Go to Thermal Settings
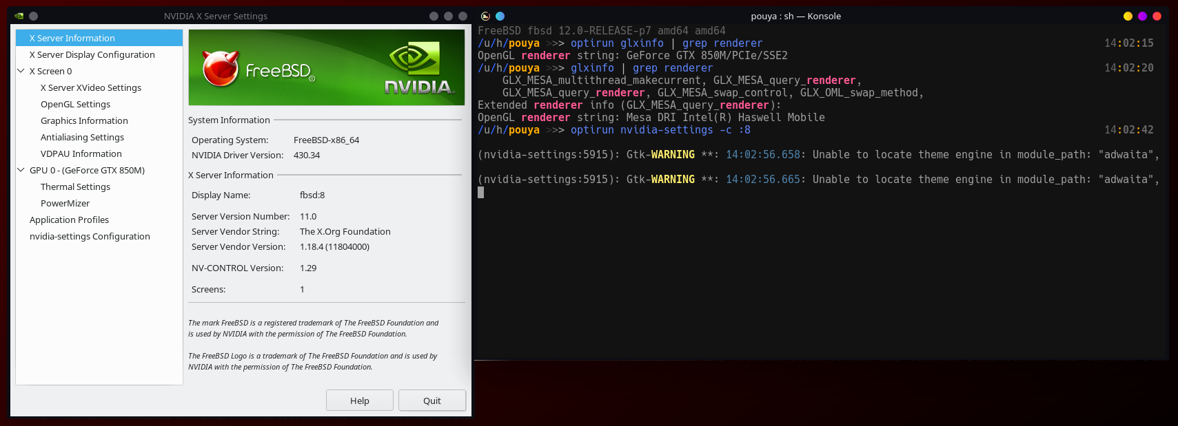This screenshot has height=426, width=1178. (x=75, y=187)
